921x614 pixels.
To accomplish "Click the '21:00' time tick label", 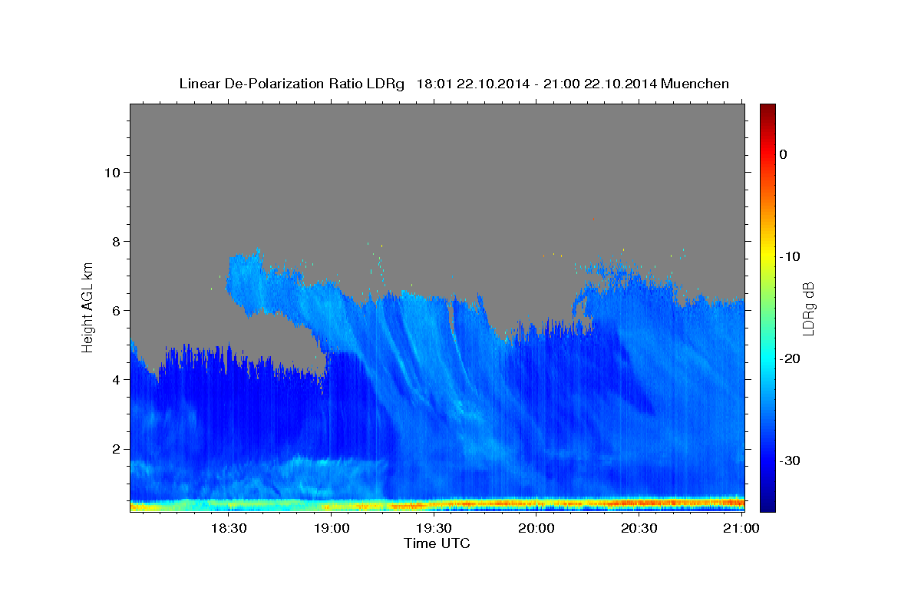I will (x=741, y=529).
